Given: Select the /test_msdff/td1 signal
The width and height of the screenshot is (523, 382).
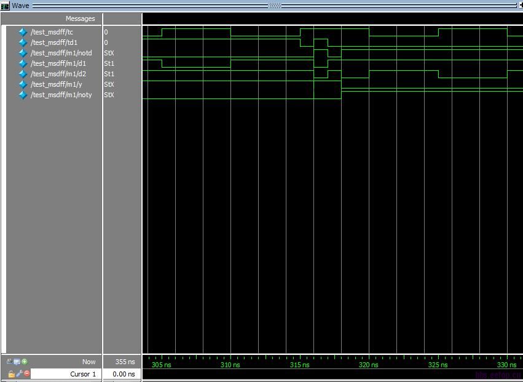Looking at the screenshot, I should 54,42.
